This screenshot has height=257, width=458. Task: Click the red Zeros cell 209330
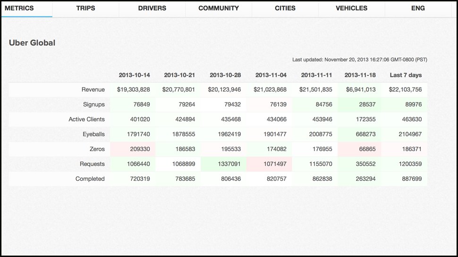[138, 149]
